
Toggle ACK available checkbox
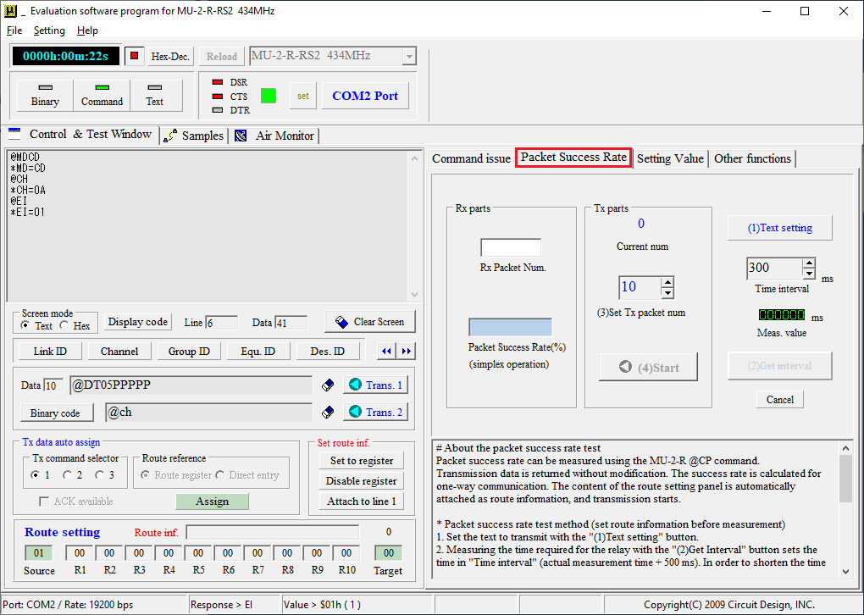pos(44,501)
